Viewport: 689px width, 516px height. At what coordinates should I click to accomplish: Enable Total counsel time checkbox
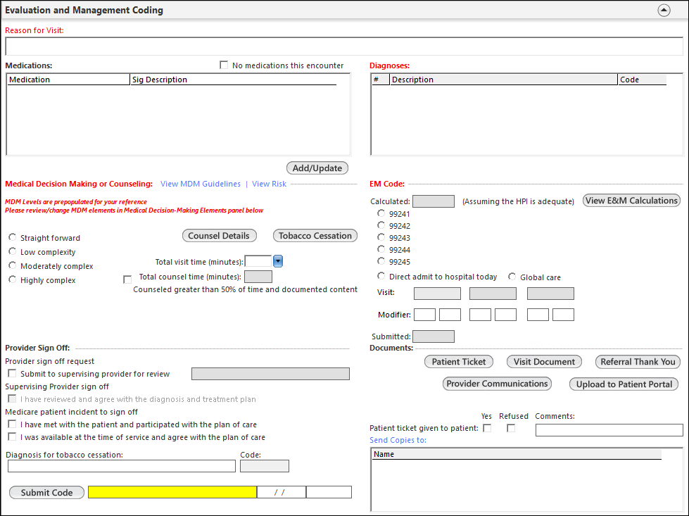tap(127, 279)
